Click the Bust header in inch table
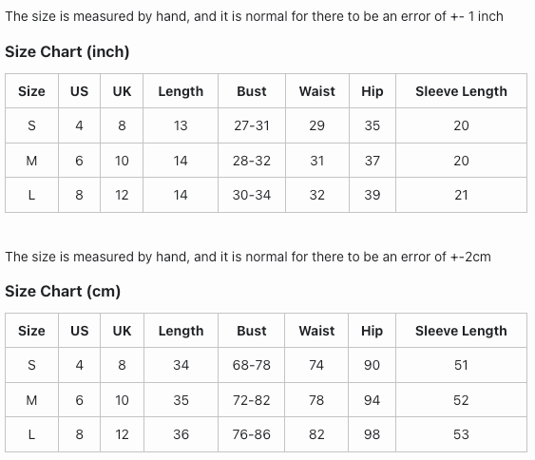Viewport: 535px width, 460px height. click(252, 91)
